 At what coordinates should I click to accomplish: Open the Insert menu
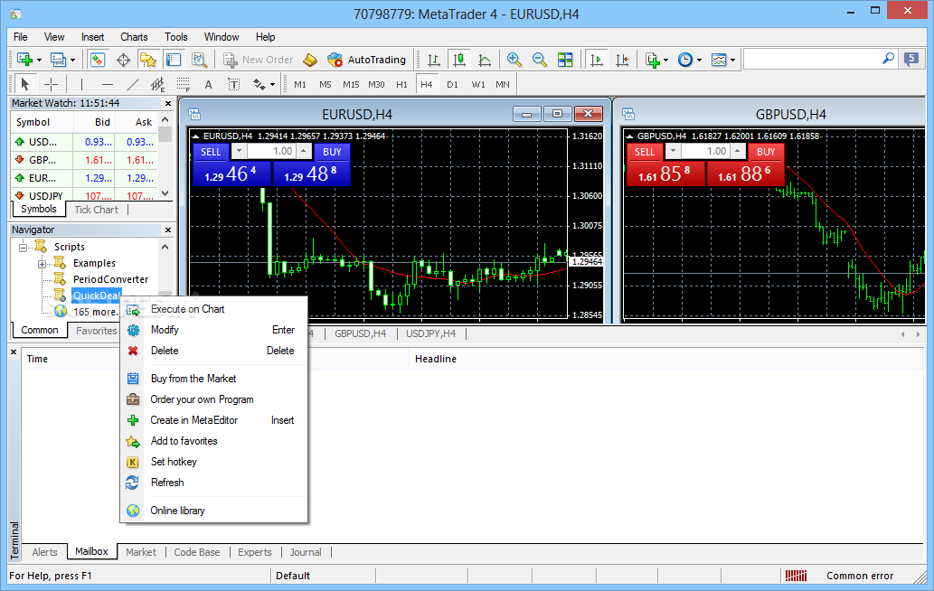click(x=92, y=37)
